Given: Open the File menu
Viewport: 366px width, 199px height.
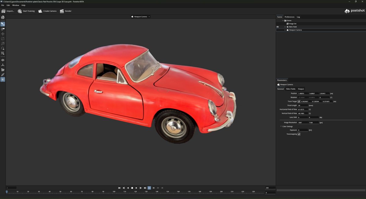Looking at the screenshot, I should (2, 5).
